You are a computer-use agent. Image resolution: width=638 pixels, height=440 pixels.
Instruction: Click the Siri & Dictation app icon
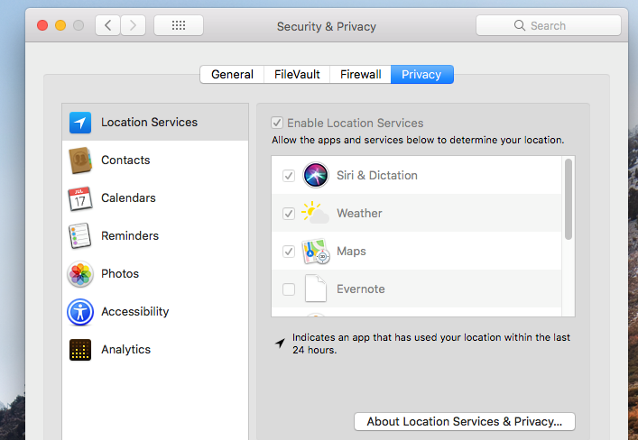point(316,175)
